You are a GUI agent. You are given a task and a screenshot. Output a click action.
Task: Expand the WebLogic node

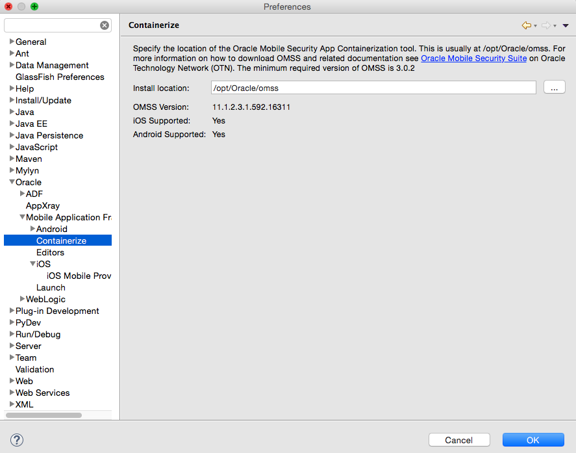coord(22,298)
